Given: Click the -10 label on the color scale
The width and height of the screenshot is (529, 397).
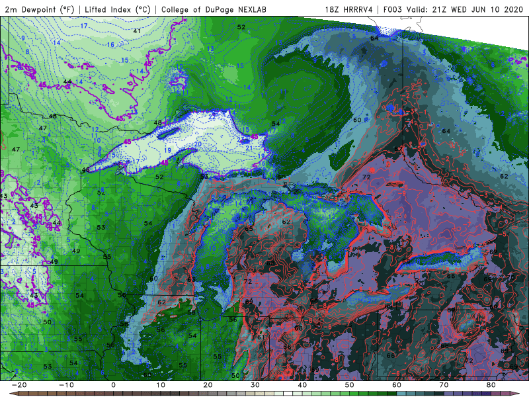Looking at the screenshot, I should tap(65, 385).
